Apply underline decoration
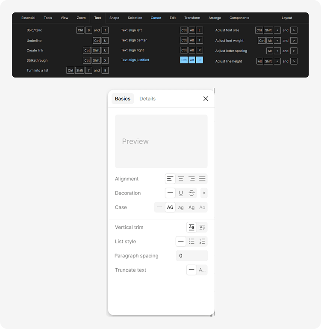 181,193
